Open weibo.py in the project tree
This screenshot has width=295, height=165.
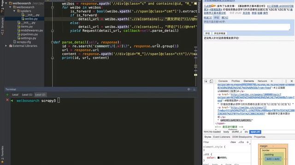click(31, 19)
